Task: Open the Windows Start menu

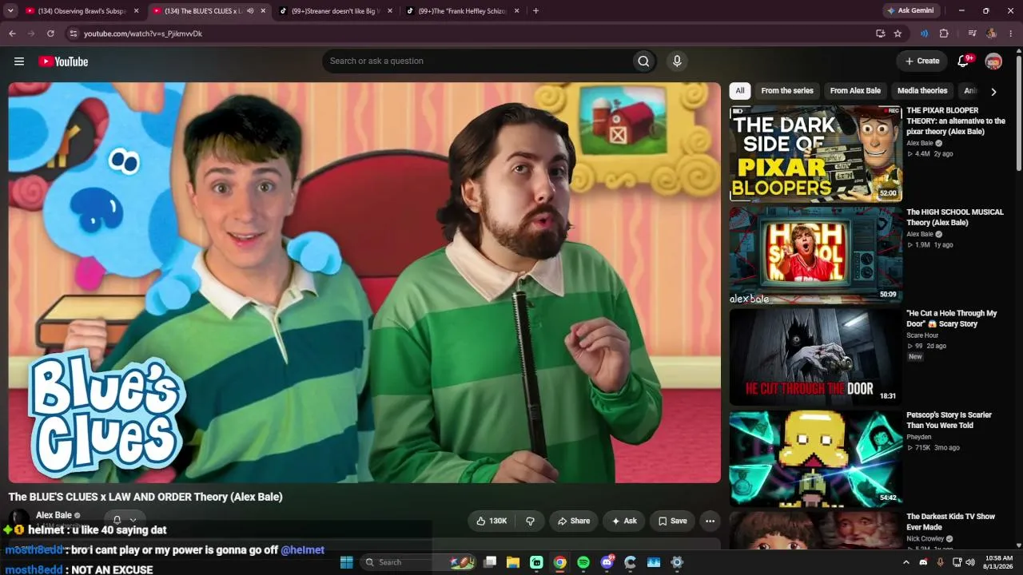Action: tap(347, 562)
